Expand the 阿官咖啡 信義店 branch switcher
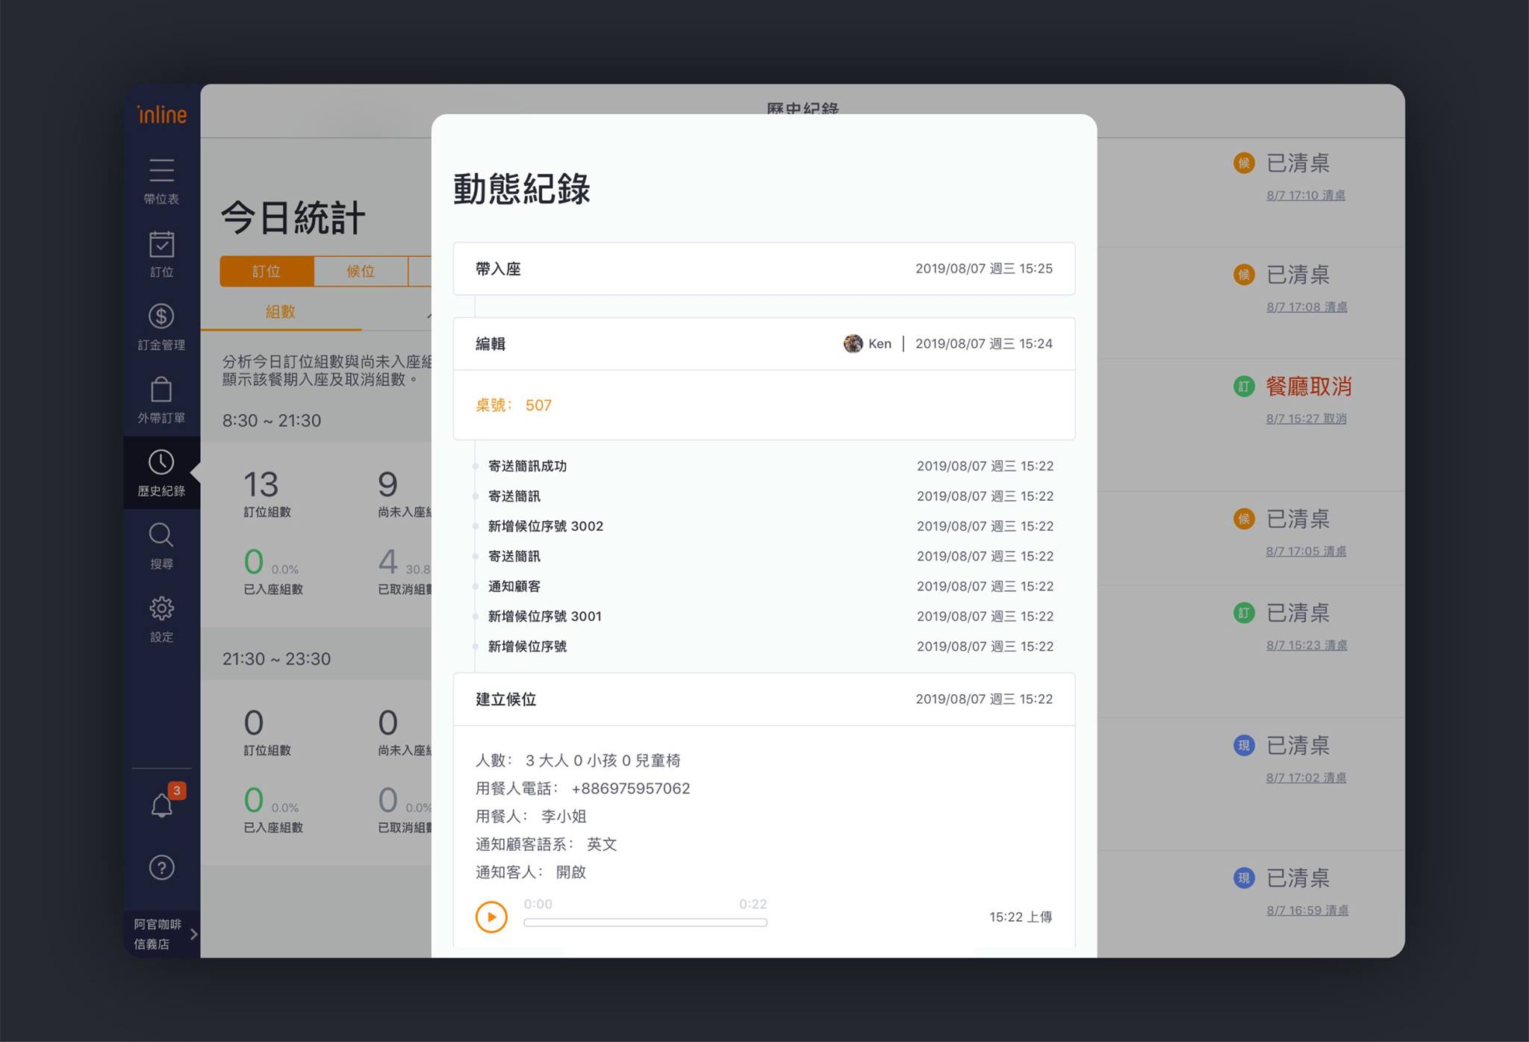 (x=162, y=934)
